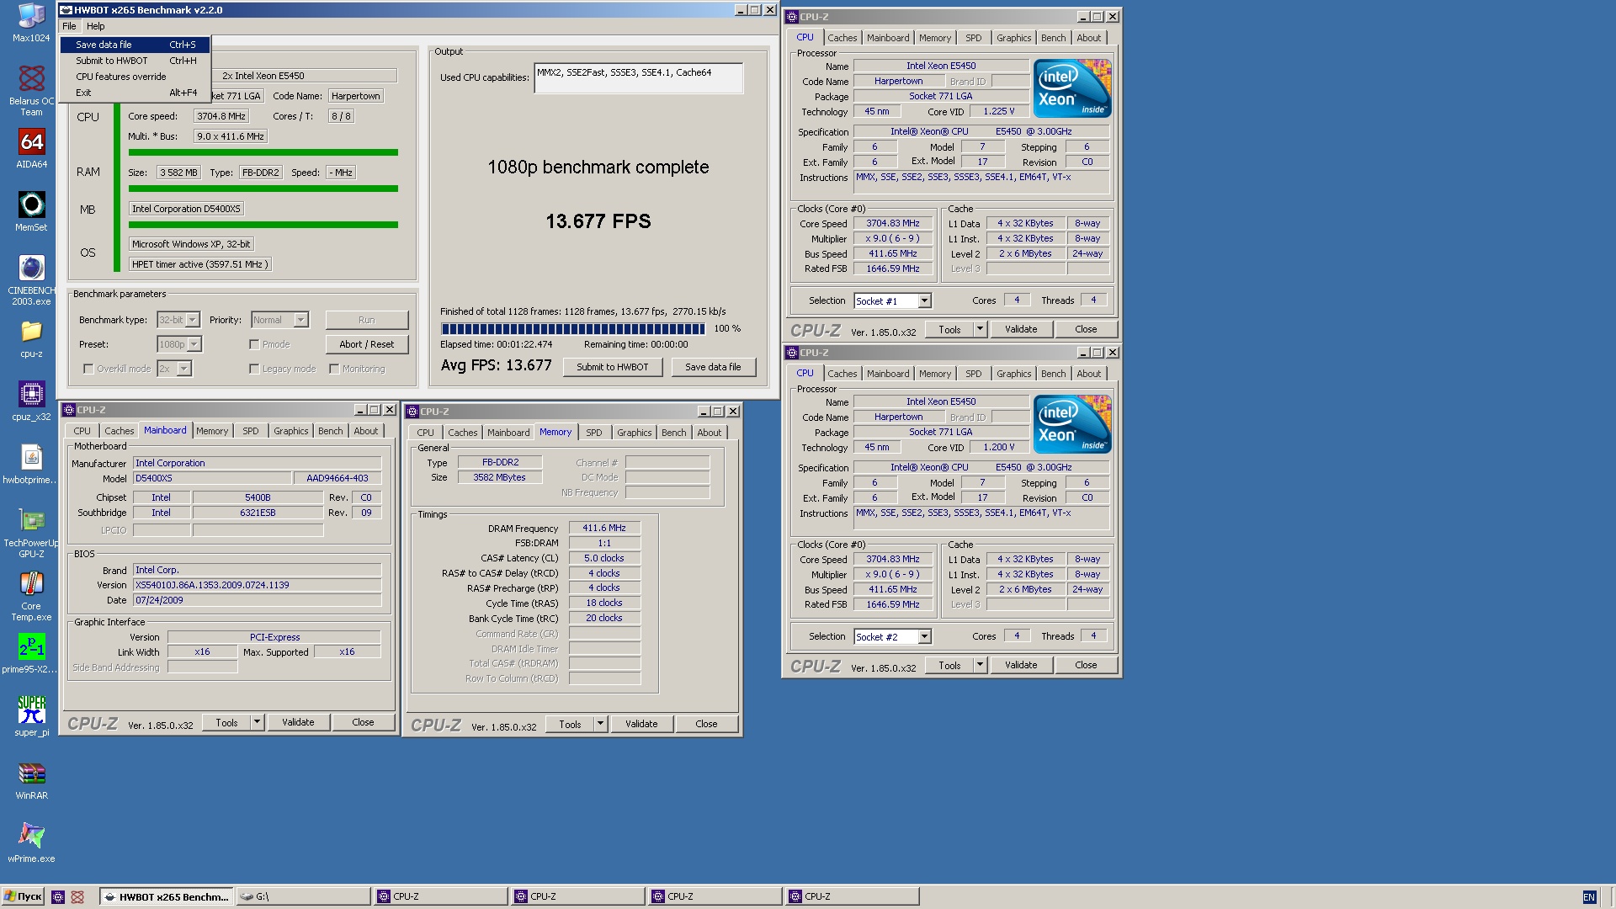The height and width of the screenshot is (909, 1616).
Task: Click the Submit to HWBOT button
Action: (x=612, y=367)
